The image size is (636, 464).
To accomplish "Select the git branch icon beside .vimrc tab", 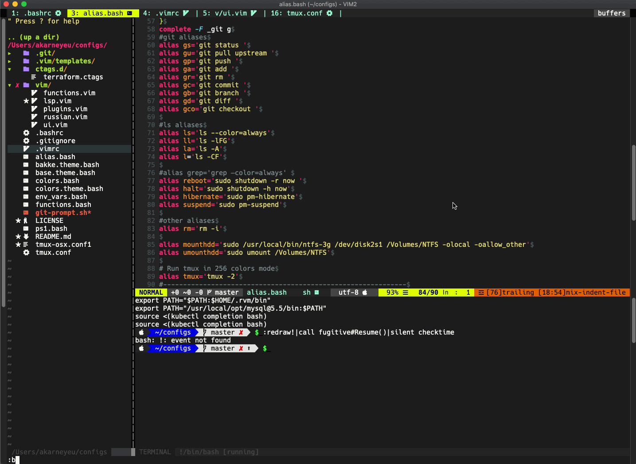I will pos(185,13).
